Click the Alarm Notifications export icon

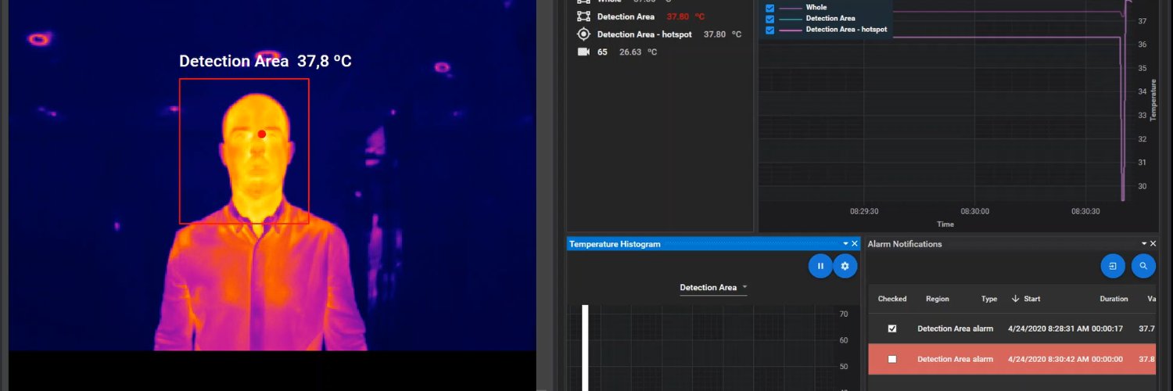[1113, 266]
